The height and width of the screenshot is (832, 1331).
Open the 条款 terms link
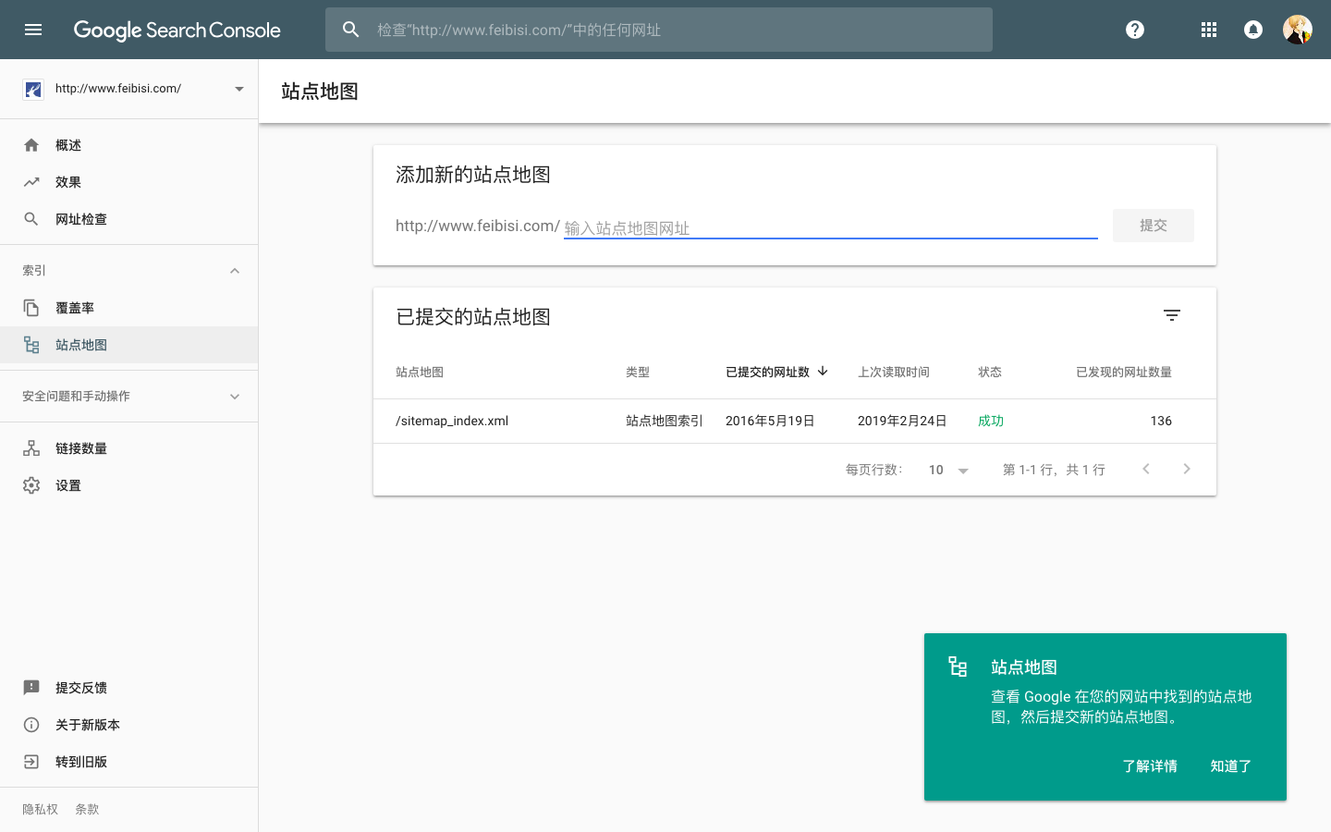coord(87,809)
